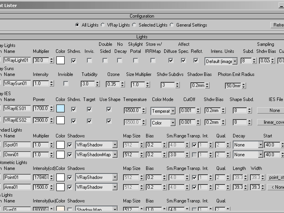Screen dimensions: 284x213
Task: Click VRayIES02 CutOff spinner arrows
Action: (x=198, y=123)
